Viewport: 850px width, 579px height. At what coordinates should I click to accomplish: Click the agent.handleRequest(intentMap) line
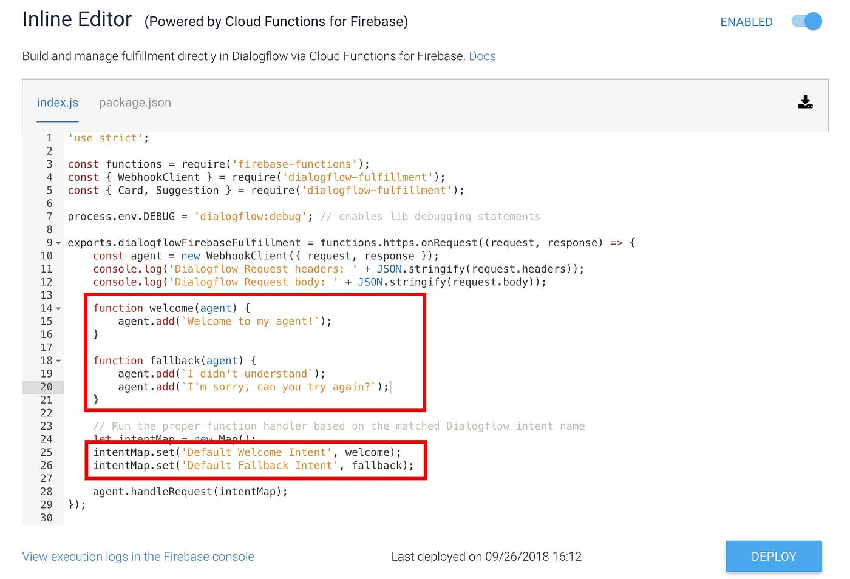pyautogui.click(x=190, y=492)
